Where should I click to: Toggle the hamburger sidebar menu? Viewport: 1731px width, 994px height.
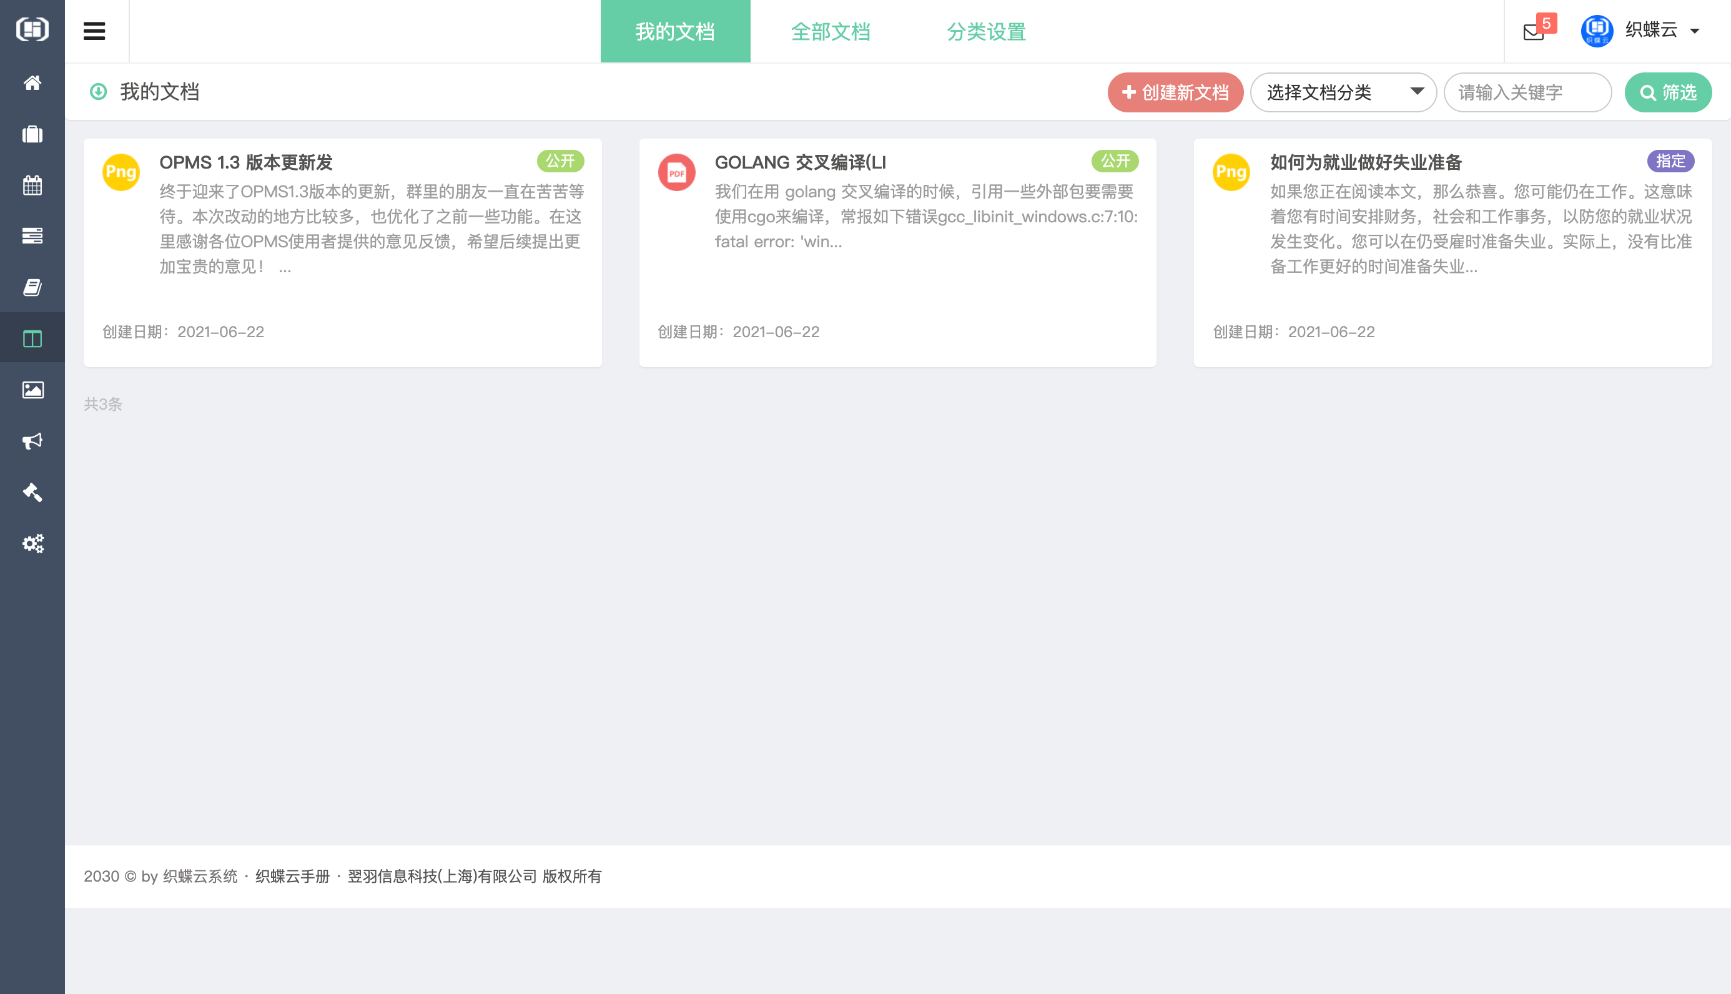pyautogui.click(x=94, y=31)
